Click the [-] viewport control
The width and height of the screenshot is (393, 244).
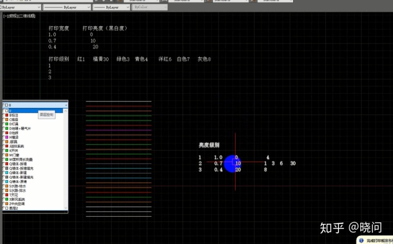(x=5, y=16)
